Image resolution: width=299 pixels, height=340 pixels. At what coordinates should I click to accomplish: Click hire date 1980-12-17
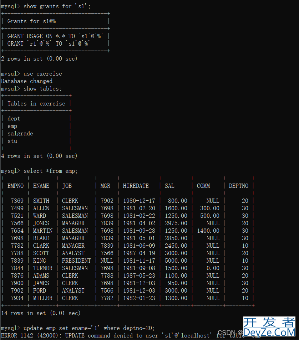click(139, 201)
